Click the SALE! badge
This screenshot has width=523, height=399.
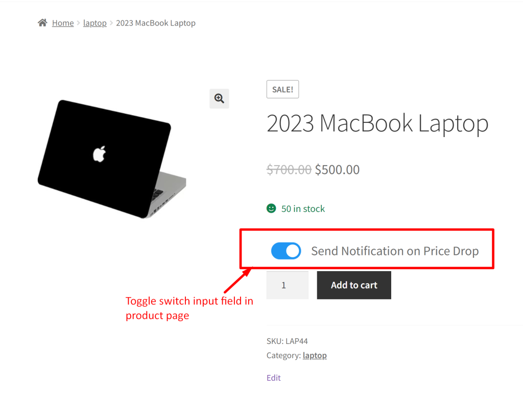[282, 89]
